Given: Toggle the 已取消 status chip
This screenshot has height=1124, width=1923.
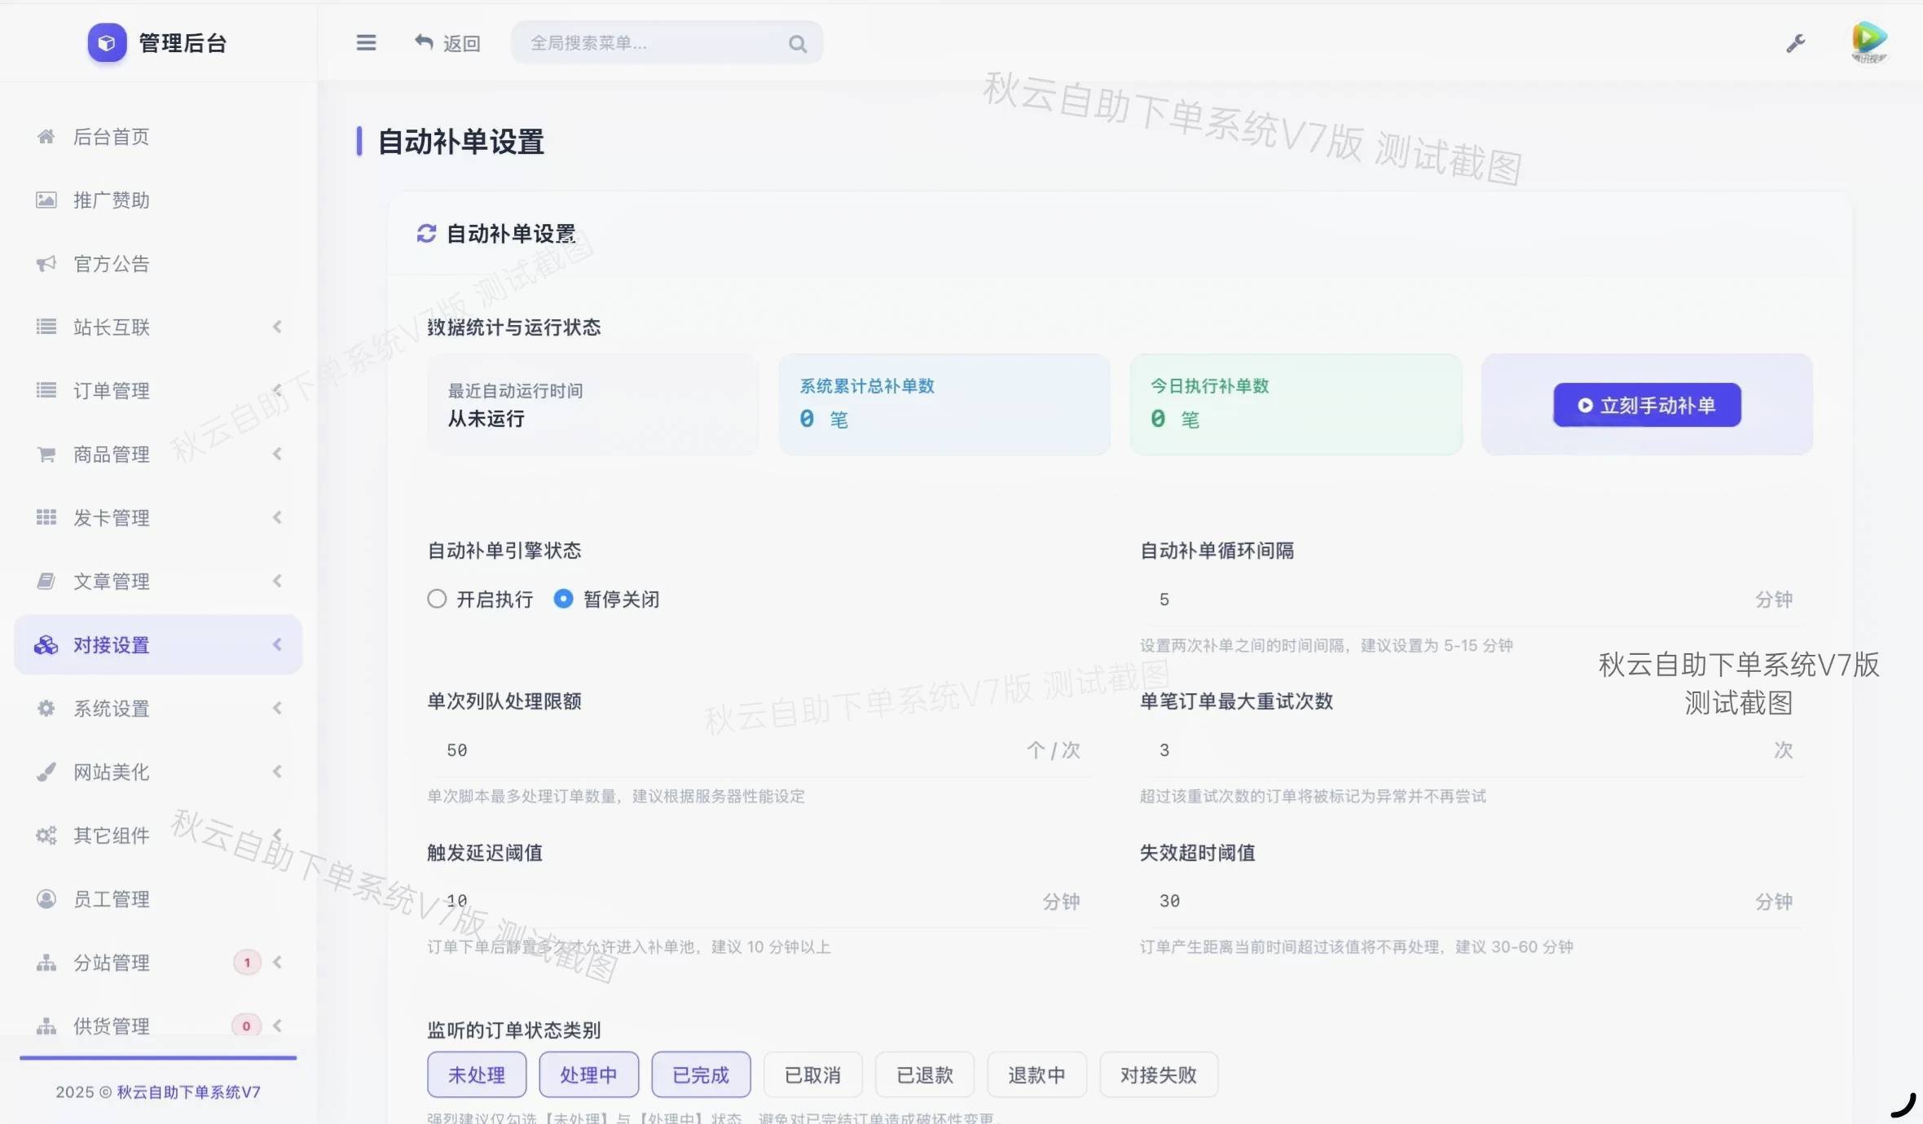Looking at the screenshot, I should click(x=813, y=1074).
